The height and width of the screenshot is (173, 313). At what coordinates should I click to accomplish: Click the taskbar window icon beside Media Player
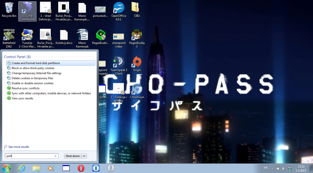pos(66,168)
